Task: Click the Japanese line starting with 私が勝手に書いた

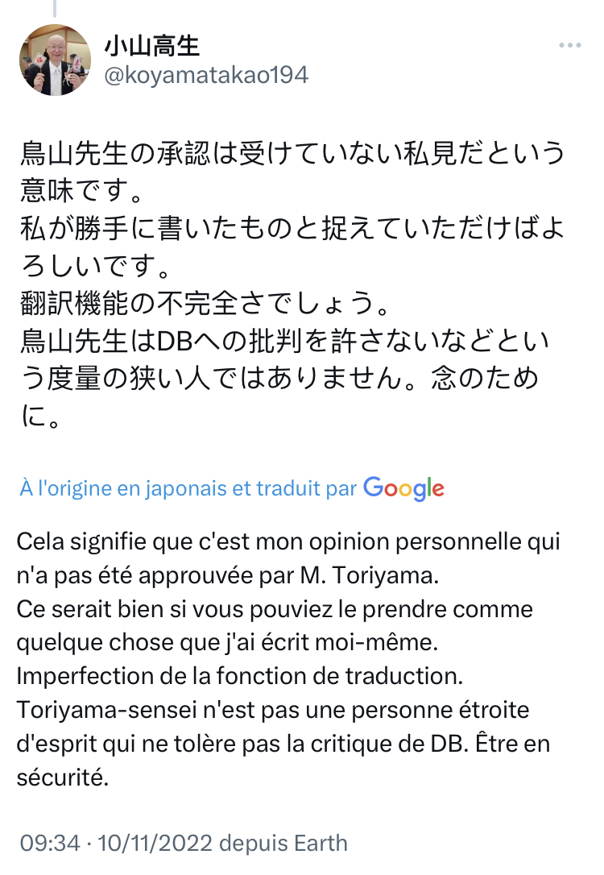Action: [x=292, y=230]
